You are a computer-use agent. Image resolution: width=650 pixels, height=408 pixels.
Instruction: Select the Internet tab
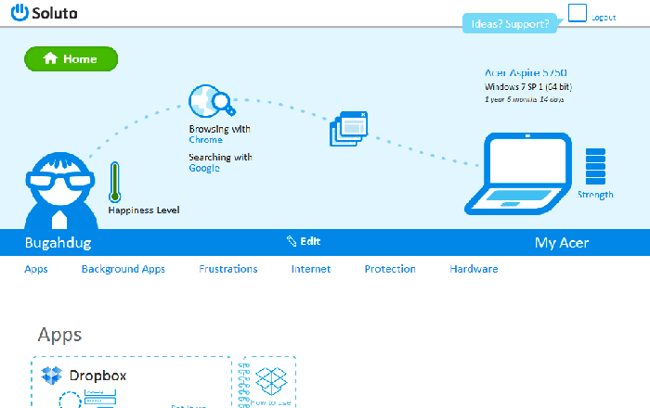click(310, 269)
